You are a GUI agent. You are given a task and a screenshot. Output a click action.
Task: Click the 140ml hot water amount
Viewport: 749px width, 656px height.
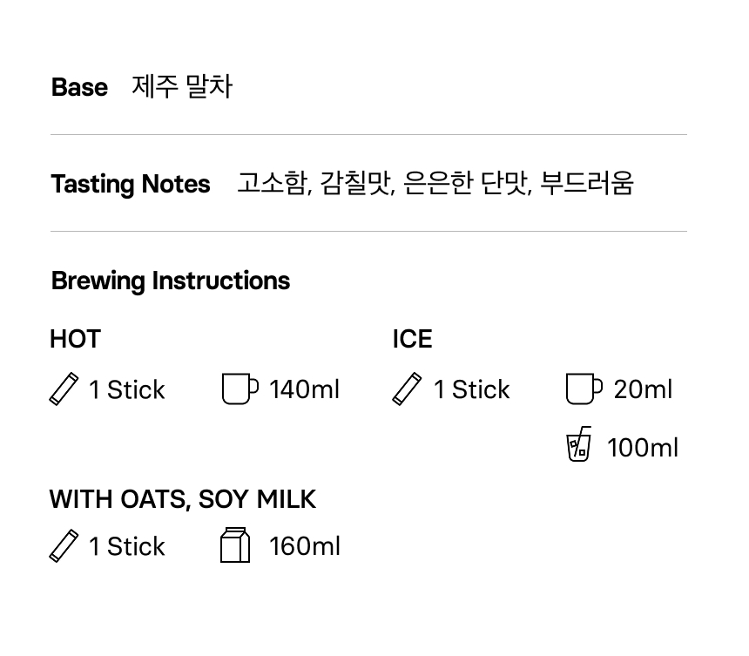click(304, 389)
